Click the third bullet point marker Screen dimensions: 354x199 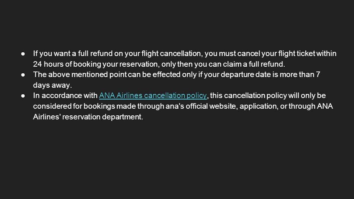pos(23,96)
